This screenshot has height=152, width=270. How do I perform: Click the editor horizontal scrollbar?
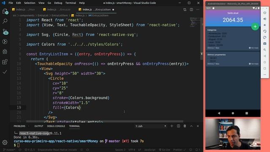(105, 121)
